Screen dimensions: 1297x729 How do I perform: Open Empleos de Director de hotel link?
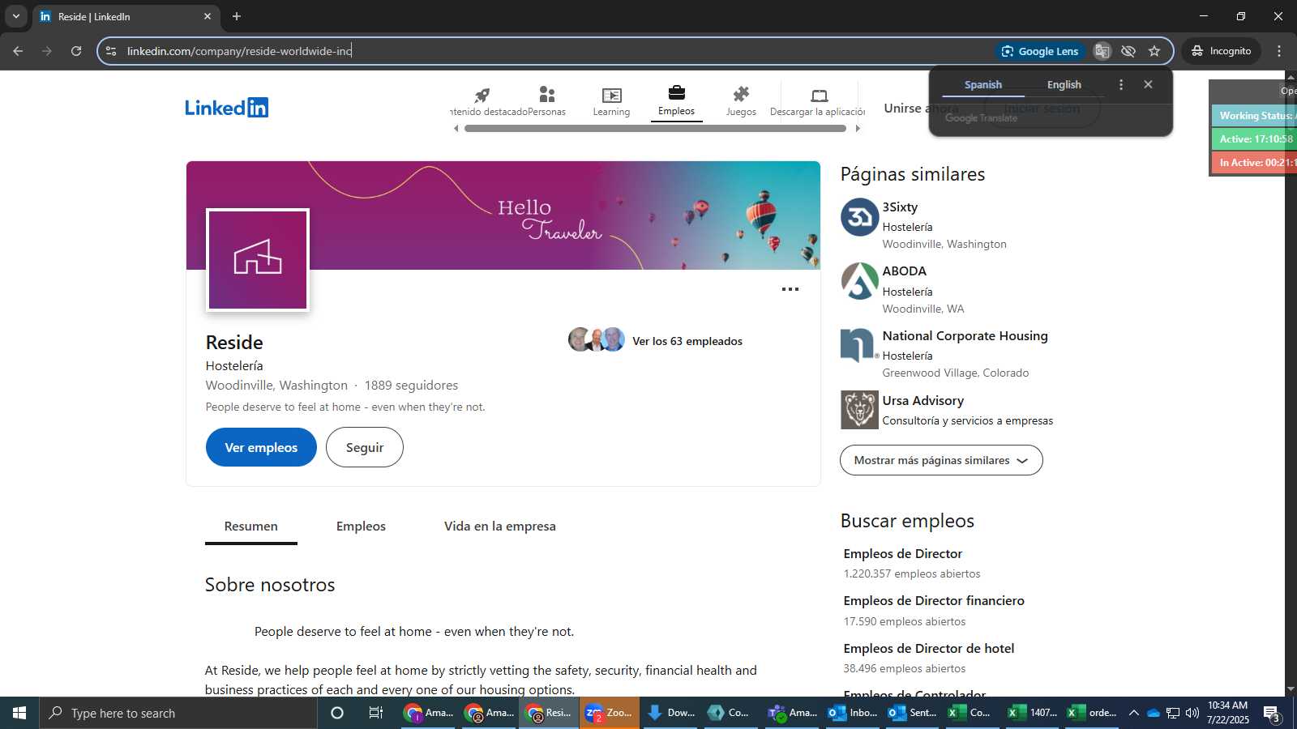[929, 648]
